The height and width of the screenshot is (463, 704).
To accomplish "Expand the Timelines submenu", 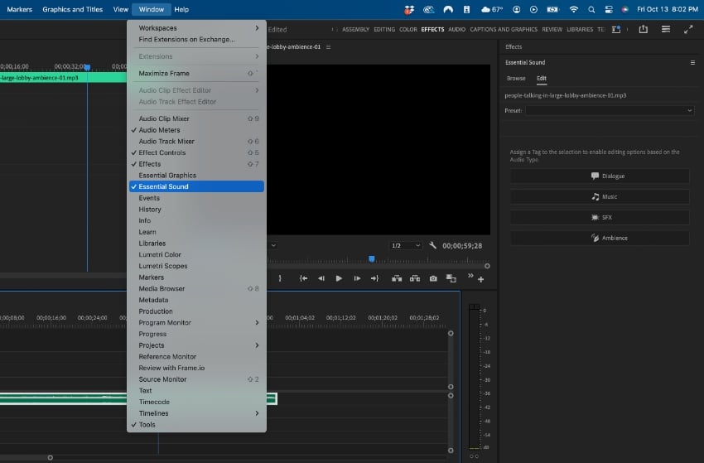I will click(x=196, y=413).
